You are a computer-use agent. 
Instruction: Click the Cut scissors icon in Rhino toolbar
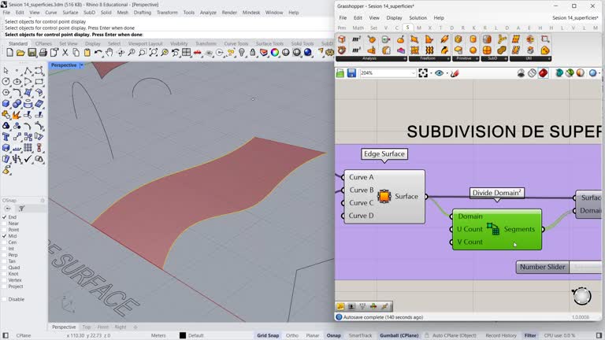point(65,53)
